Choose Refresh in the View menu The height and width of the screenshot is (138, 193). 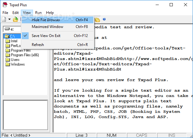(x=58, y=45)
